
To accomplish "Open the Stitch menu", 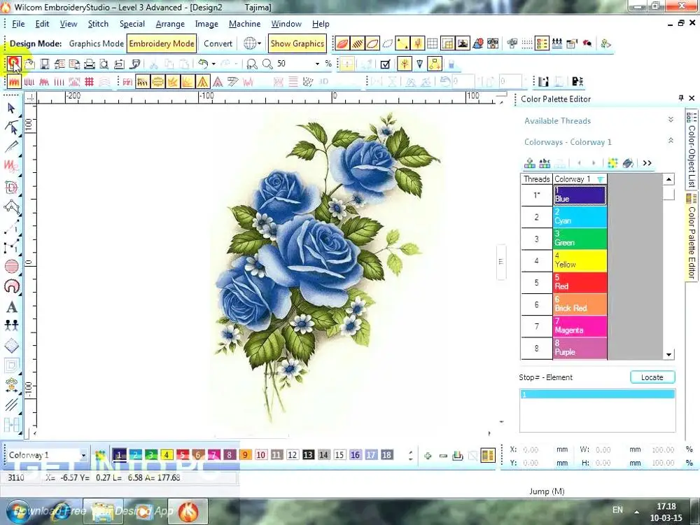I will [98, 24].
